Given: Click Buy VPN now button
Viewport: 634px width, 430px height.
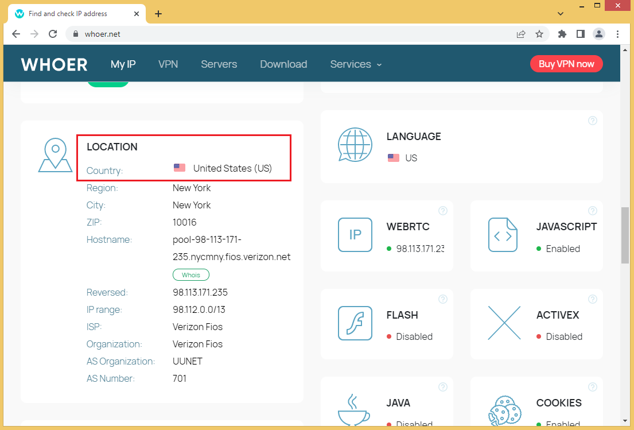Looking at the screenshot, I should click(x=566, y=64).
